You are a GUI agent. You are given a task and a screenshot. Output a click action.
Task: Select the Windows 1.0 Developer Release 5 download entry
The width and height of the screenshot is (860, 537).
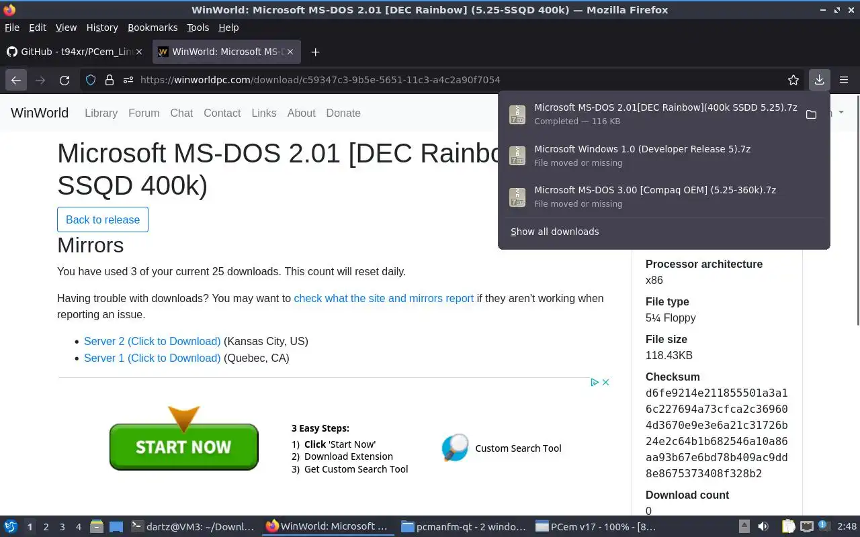point(664,156)
